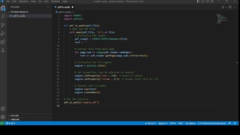
Task: Open the View menu
Action: pyautogui.click(x=33, y=1)
